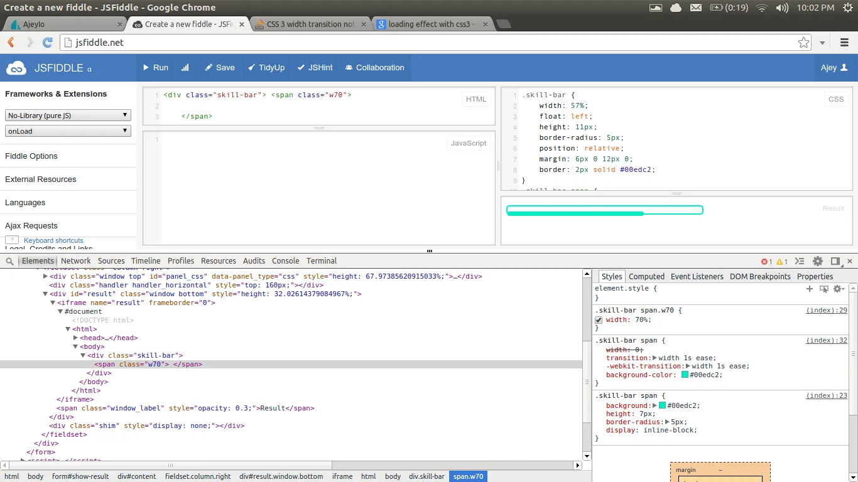This screenshot has height=482, width=858.
Task: Click the browser forward arrow
Action: pos(30,43)
